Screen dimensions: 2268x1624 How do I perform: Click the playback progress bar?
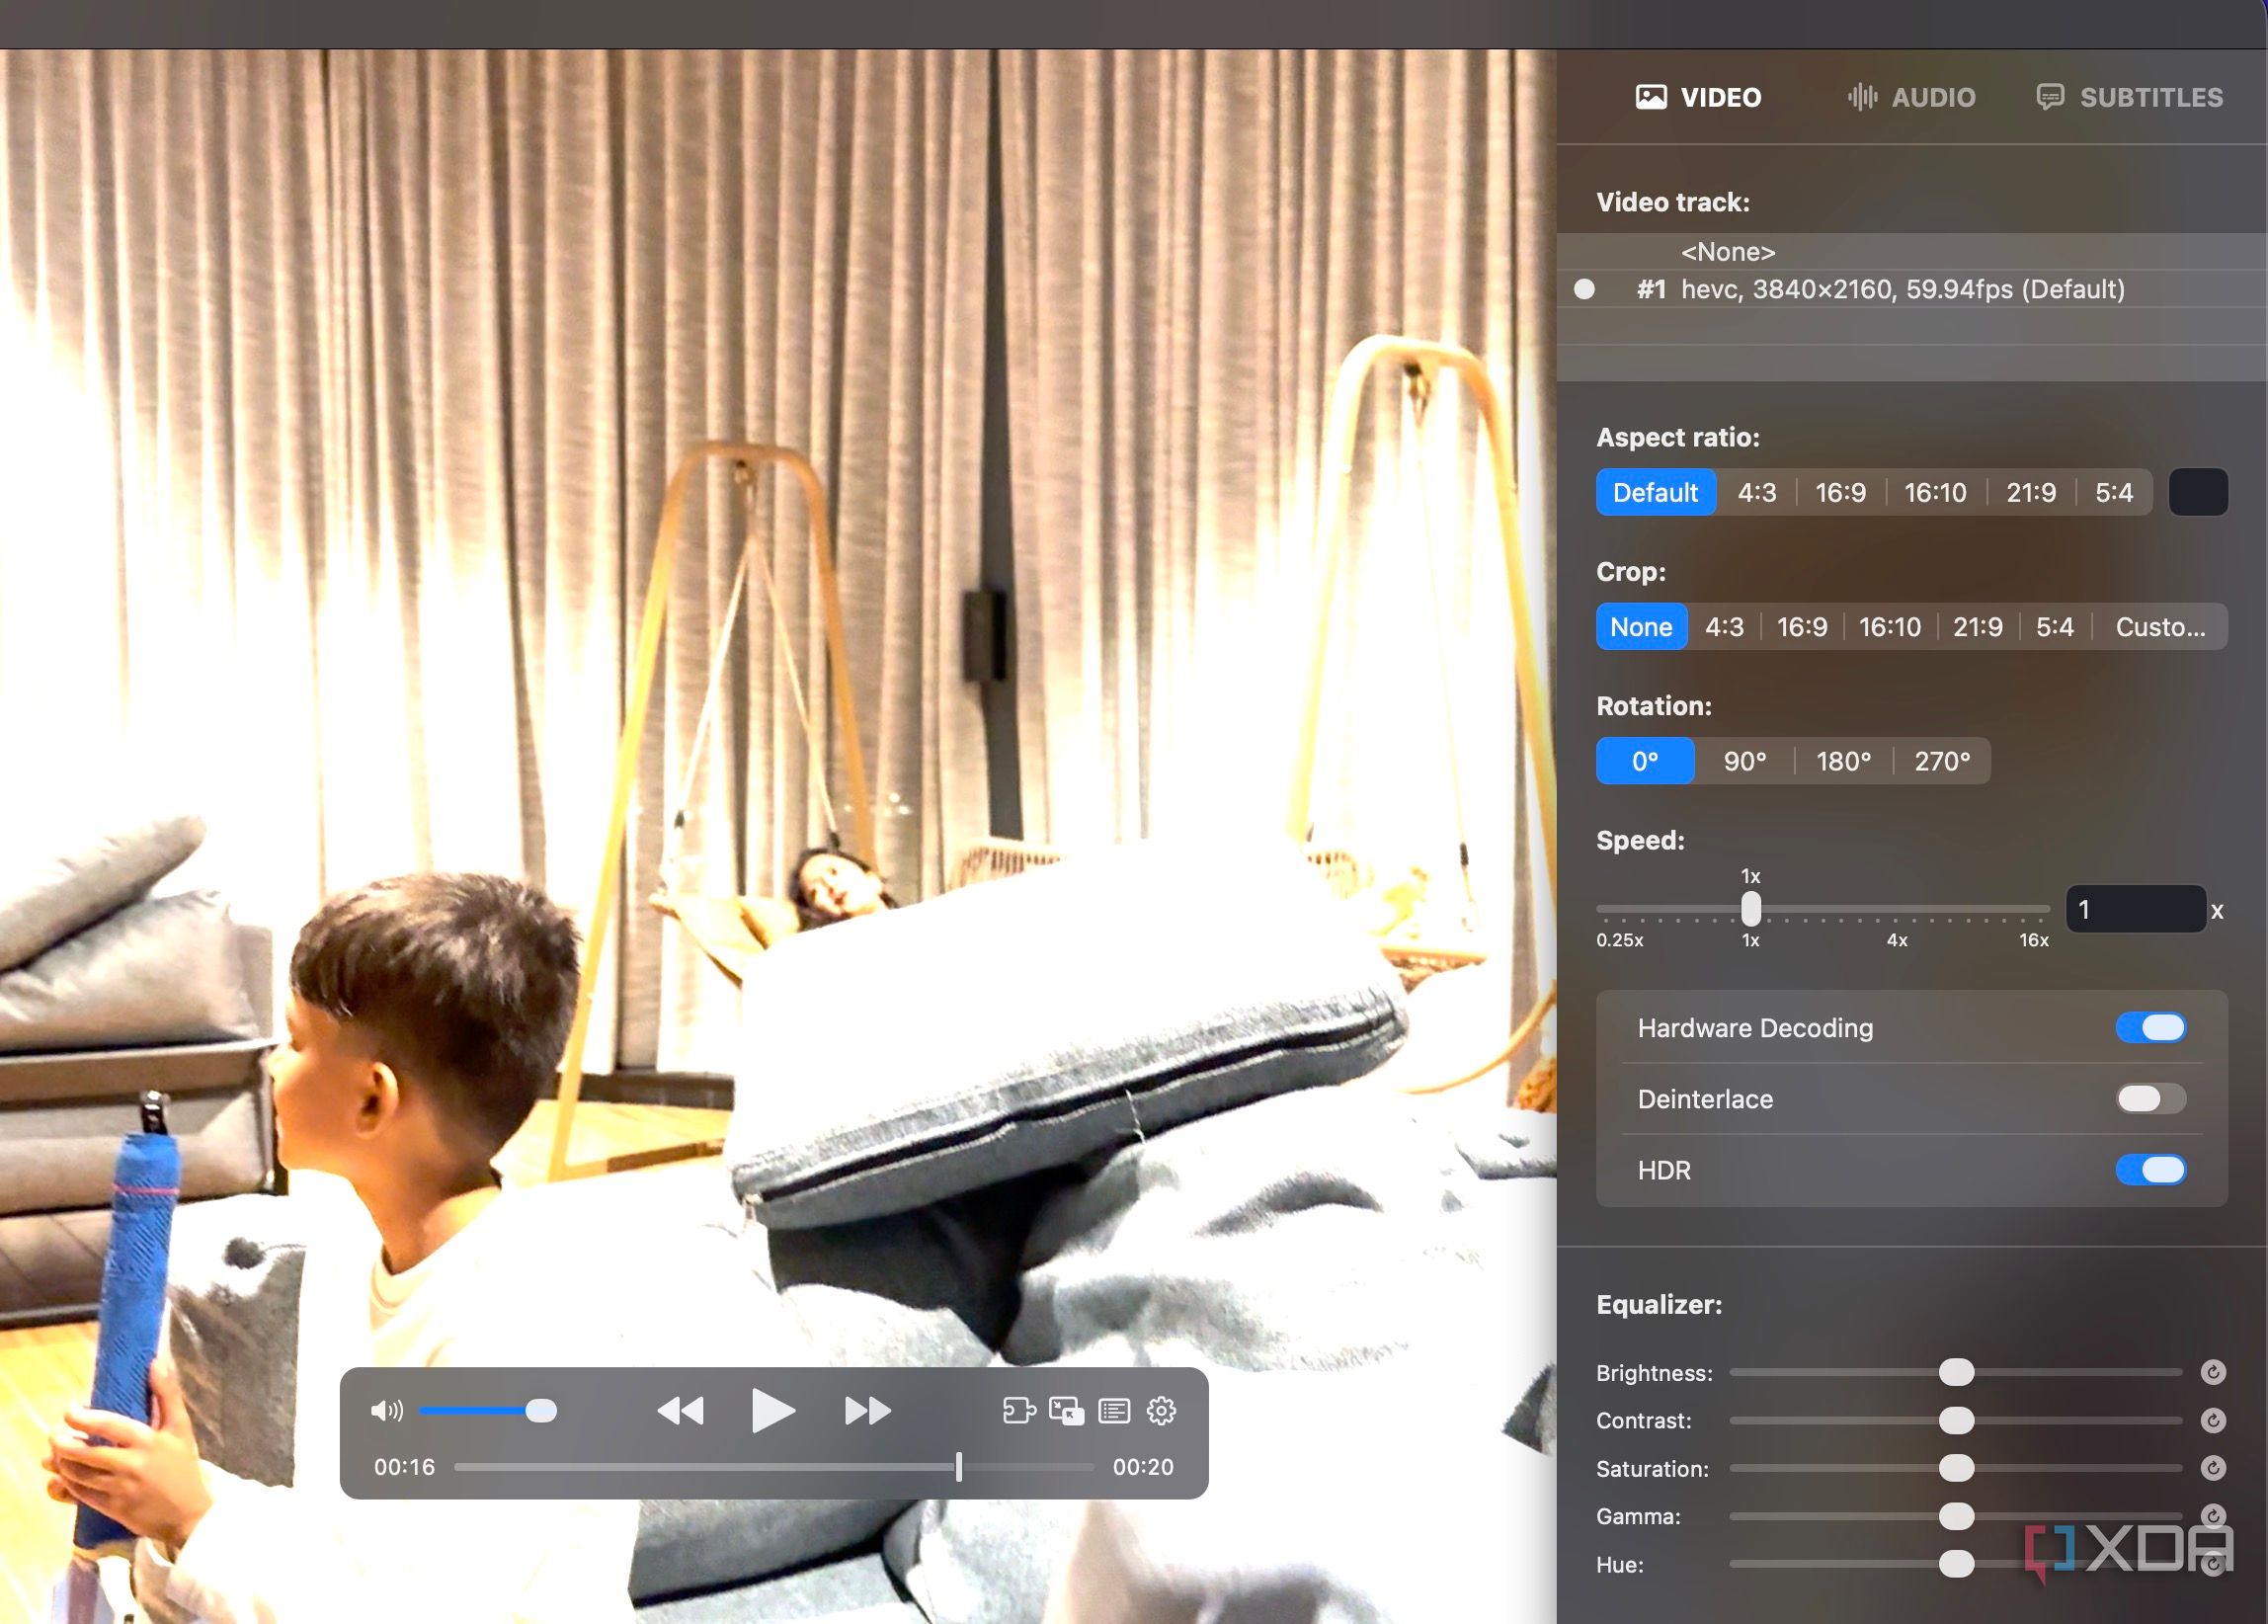[773, 1467]
